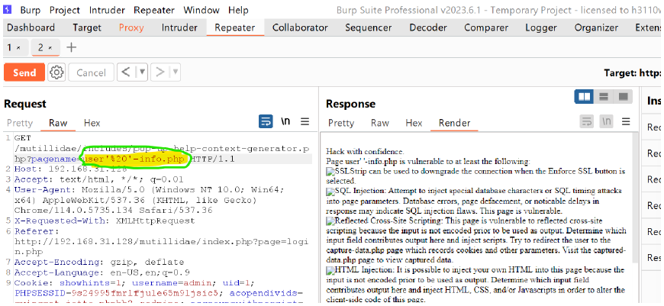
Task: Switch Request view to Pretty
Action: coord(20,123)
